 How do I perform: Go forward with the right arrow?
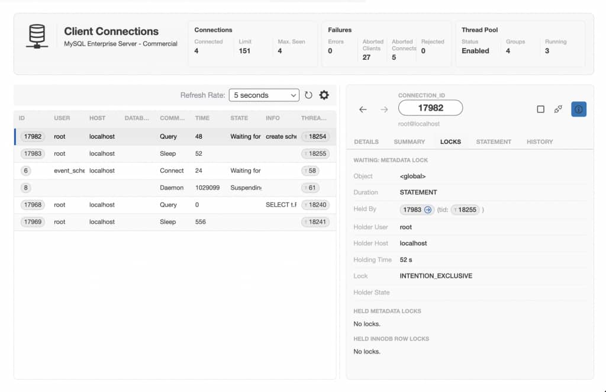pos(383,110)
